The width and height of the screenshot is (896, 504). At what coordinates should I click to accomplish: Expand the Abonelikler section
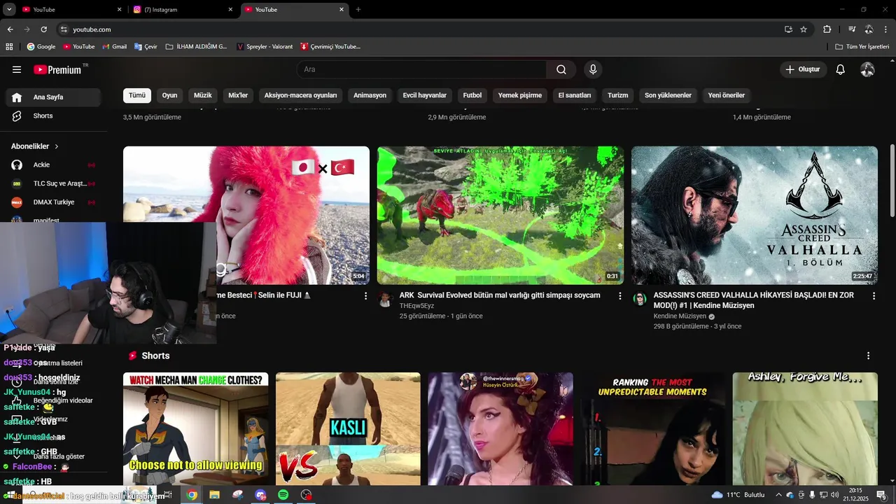tap(35, 146)
